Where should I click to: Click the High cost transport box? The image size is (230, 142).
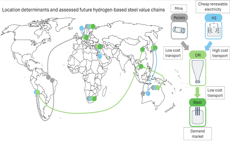(220, 53)
